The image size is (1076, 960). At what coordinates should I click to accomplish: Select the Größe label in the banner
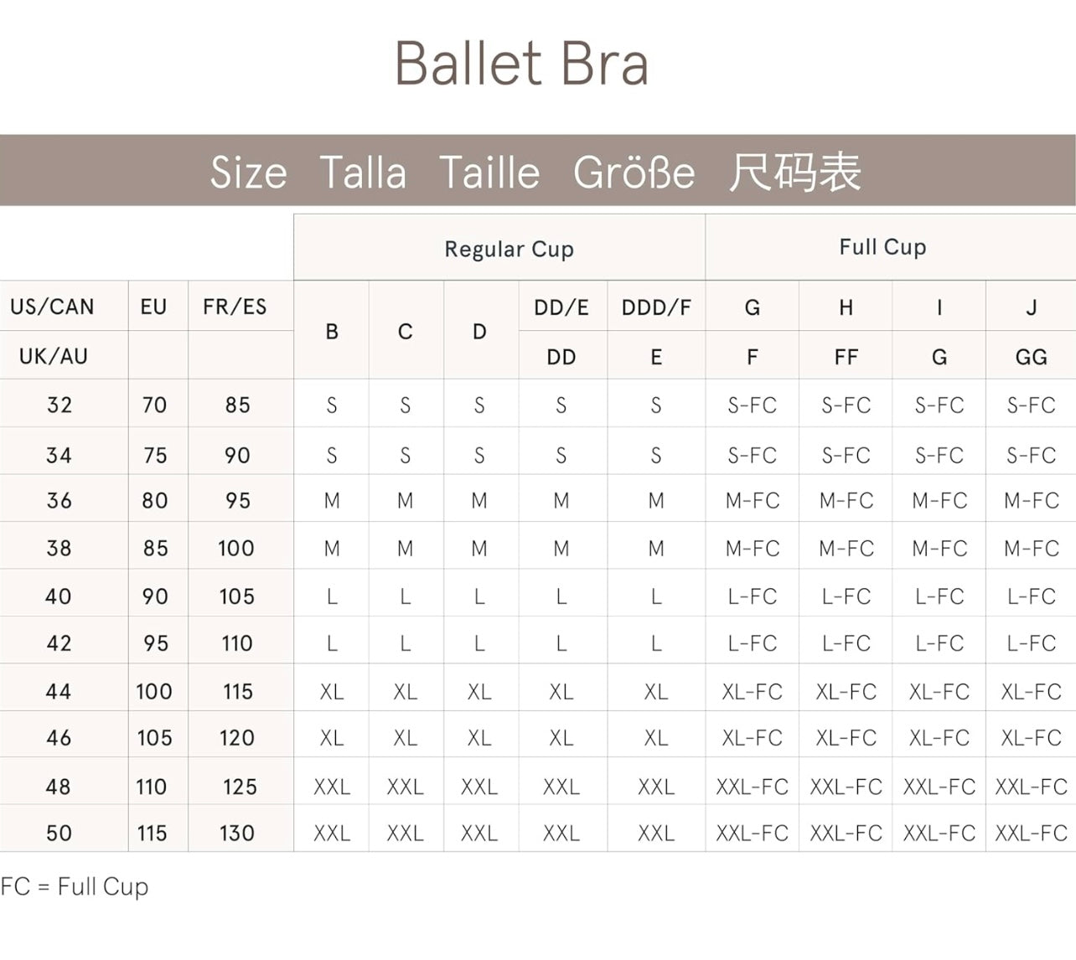pos(634,173)
